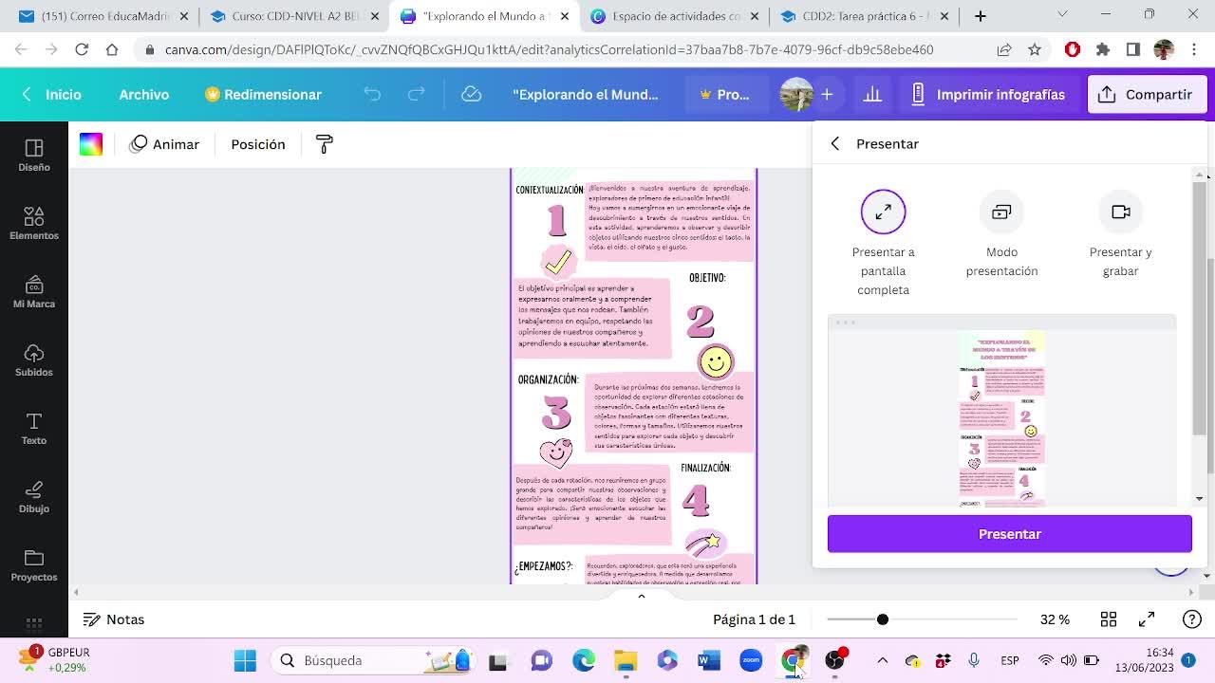
Task: Select Modo presentación option
Action: (1001, 234)
